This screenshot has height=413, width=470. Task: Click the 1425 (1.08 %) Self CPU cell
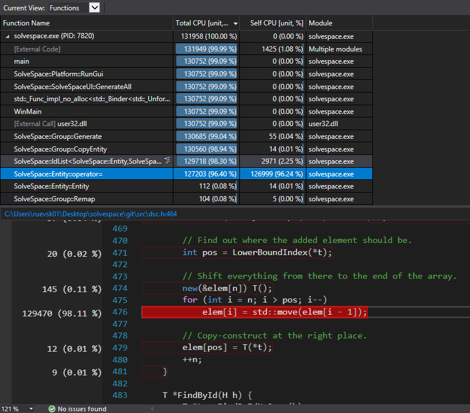click(x=273, y=49)
